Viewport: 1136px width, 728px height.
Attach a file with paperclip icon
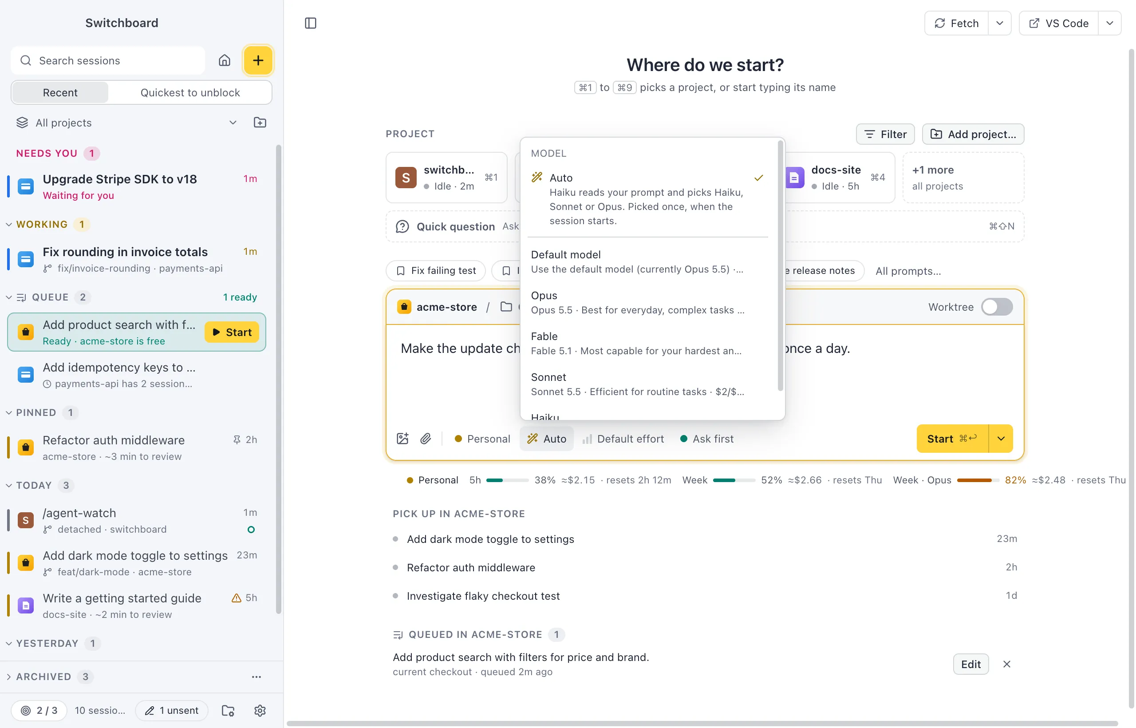(426, 439)
